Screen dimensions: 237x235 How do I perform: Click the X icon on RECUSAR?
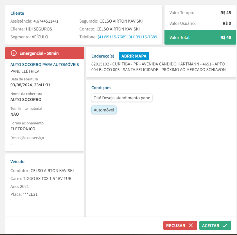click(x=191, y=225)
